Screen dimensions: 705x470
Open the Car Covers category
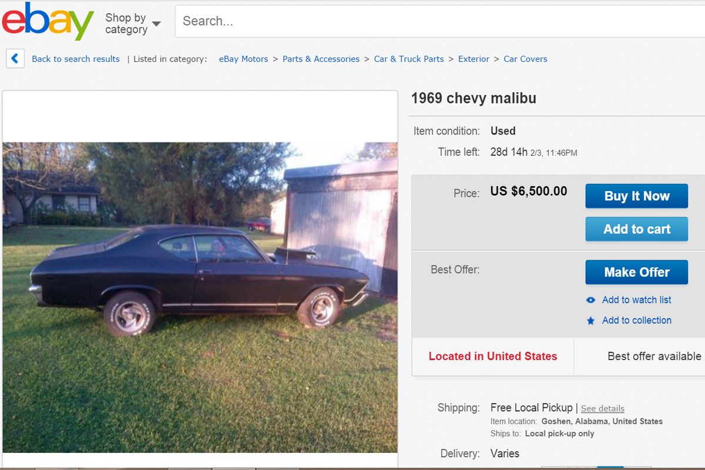coord(525,59)
